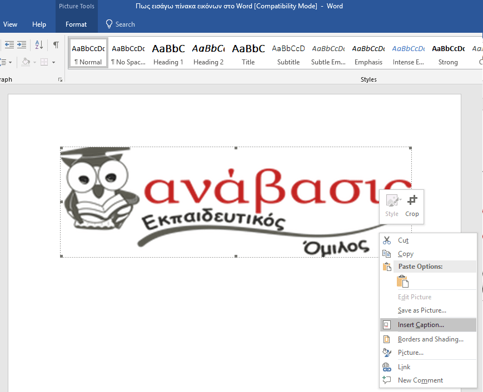Choose Cut from the context menu
The height and width of the screenshot is (392, 483).
coord(428,240)
